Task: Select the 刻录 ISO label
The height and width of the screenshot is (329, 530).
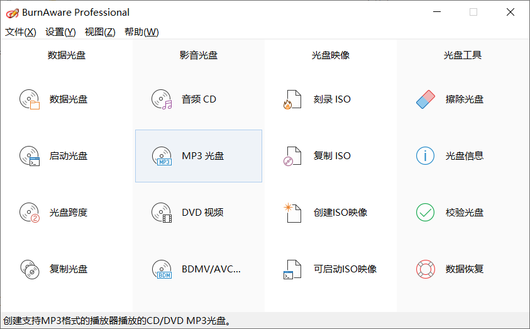Action: coord(332,99)
